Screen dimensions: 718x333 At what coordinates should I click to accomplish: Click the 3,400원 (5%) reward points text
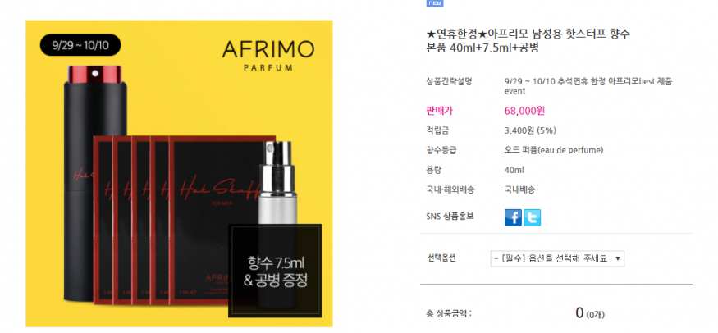pyautogui.click(x=530, y=130)
